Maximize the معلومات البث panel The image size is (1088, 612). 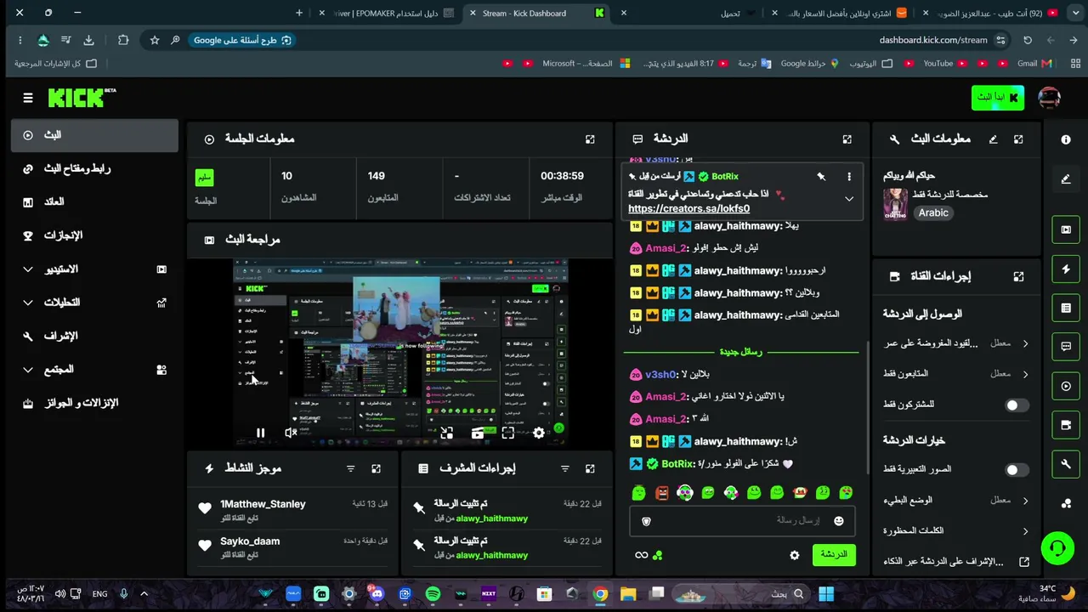pyautogui.click(x=1018, y=139)
